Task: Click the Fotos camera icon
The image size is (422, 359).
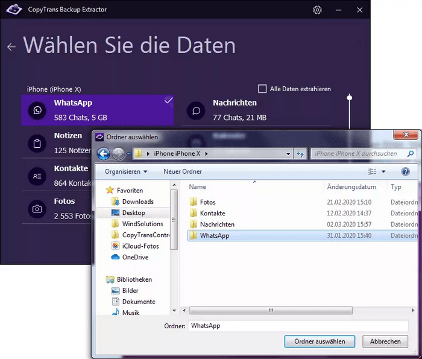Action: coord(37,209)
